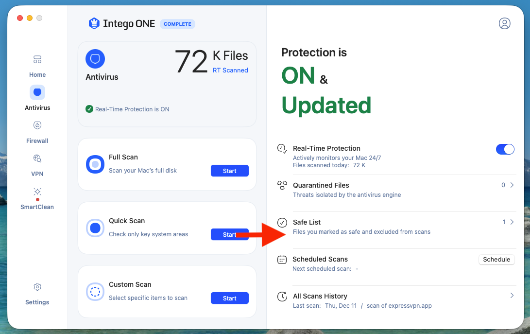Start the Quick Scan
The image size is (530, 334).
(x=229, y=234)
